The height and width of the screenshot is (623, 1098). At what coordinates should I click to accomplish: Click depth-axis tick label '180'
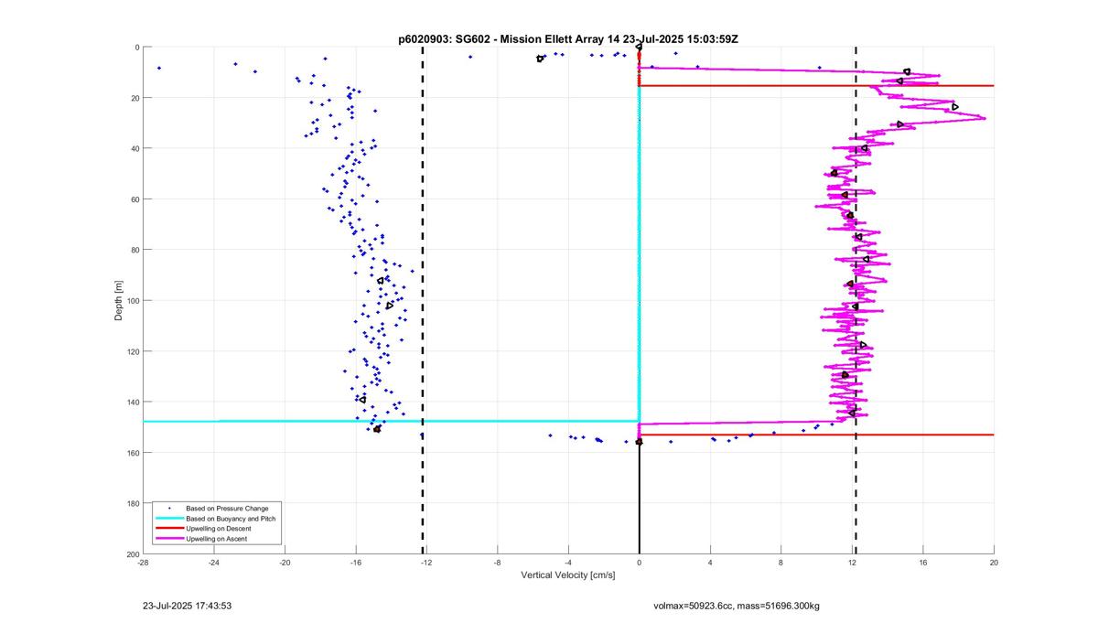point(133,503)
